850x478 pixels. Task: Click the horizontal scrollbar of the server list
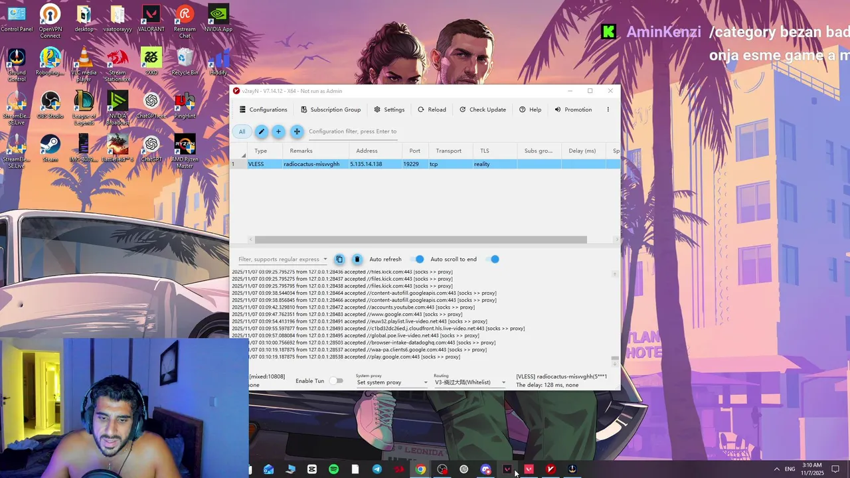[420, 240]
